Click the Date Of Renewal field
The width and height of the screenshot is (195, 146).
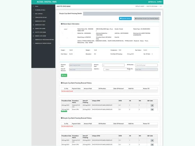point(80,69)
